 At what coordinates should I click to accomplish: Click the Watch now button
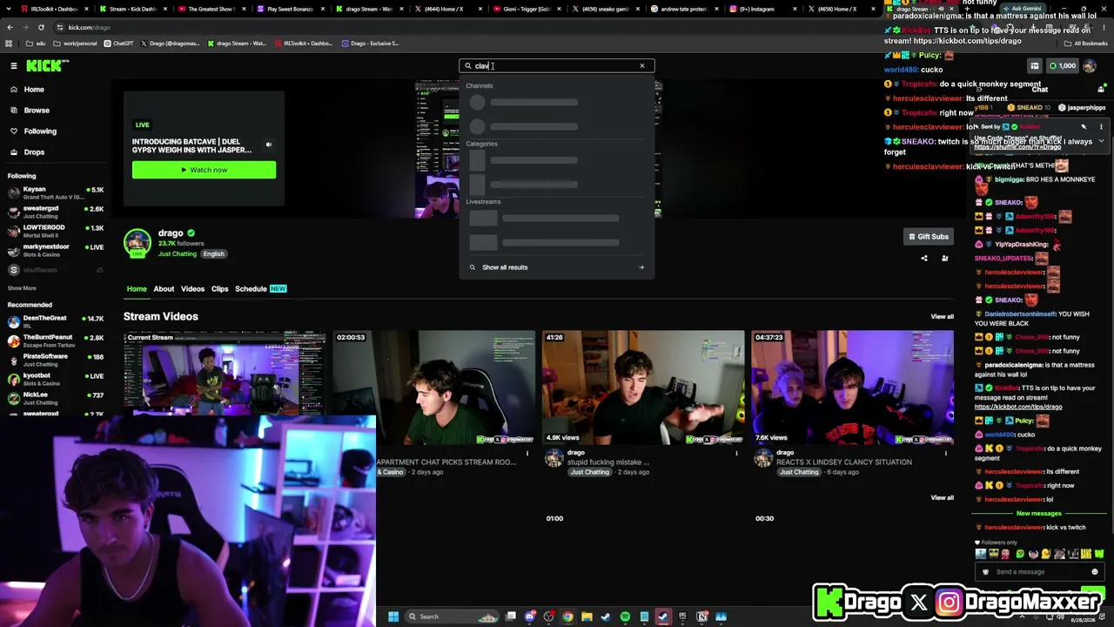click(204, 170)
